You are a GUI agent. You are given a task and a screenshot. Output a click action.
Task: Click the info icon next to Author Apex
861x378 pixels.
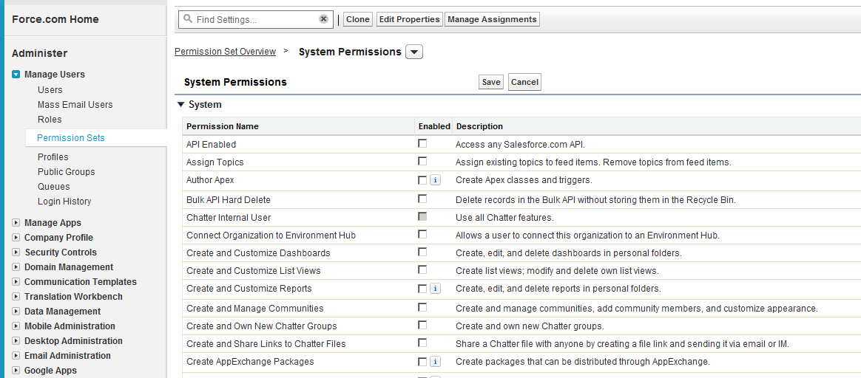(x=435, y=179)
